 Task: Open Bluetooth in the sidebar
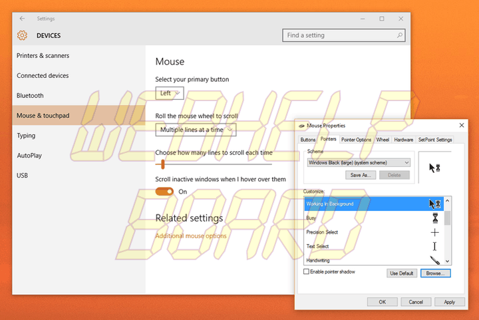pos(30,96)
